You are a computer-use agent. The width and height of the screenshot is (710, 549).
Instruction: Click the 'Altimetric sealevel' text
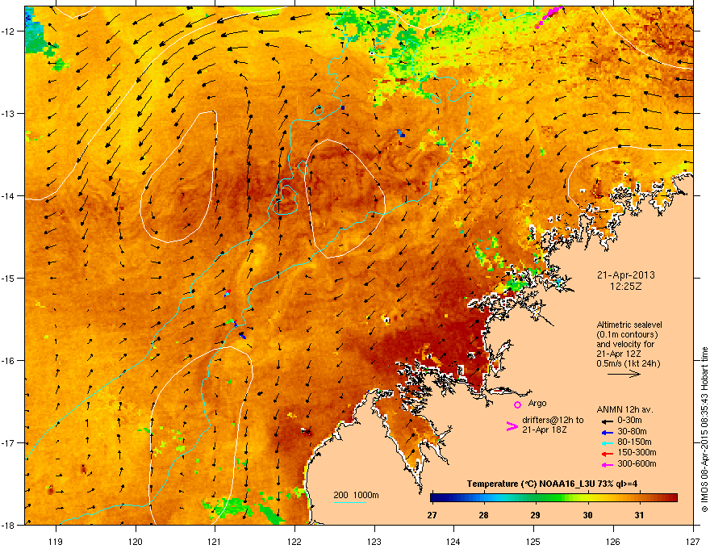click(x=629, y=325)
